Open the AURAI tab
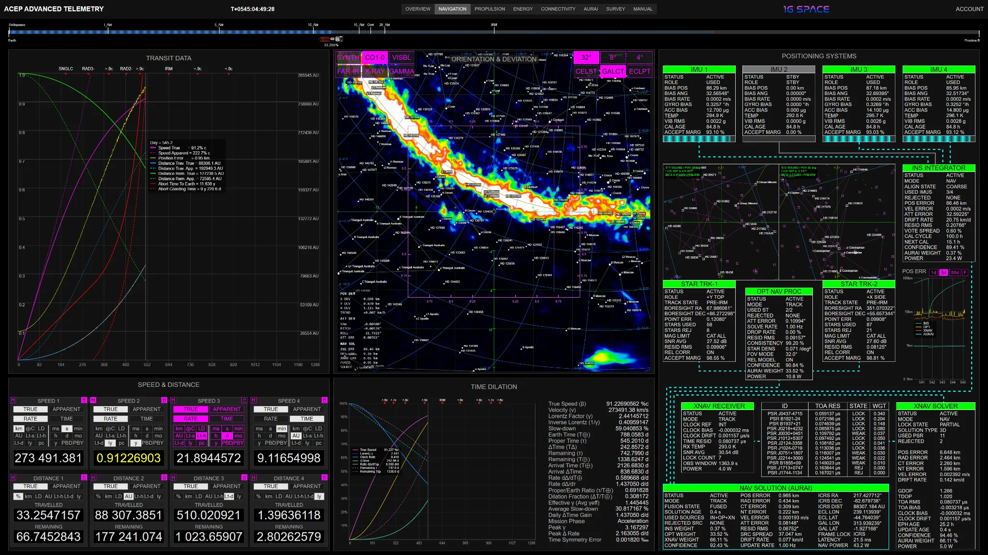988x555 pixels. coord(591,9)
